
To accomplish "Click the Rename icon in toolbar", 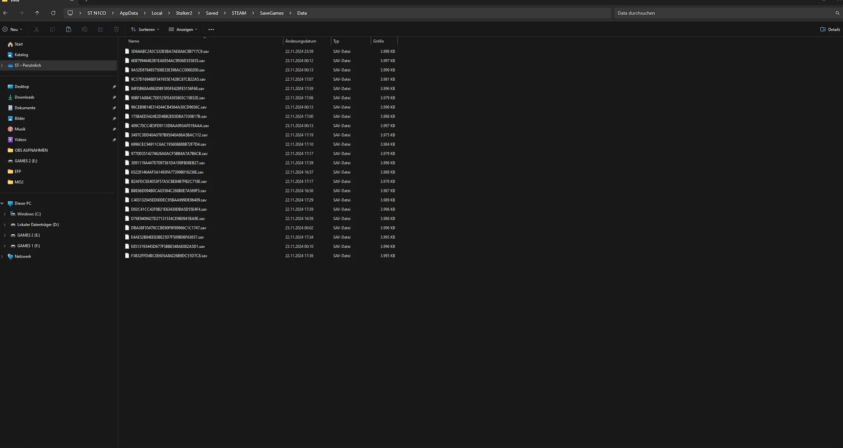I will [x=84, y=29].
